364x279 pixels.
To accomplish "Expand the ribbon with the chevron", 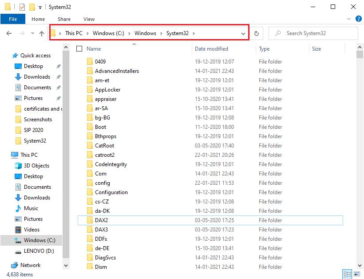I will pyautogui.click(x=348, y=19).
